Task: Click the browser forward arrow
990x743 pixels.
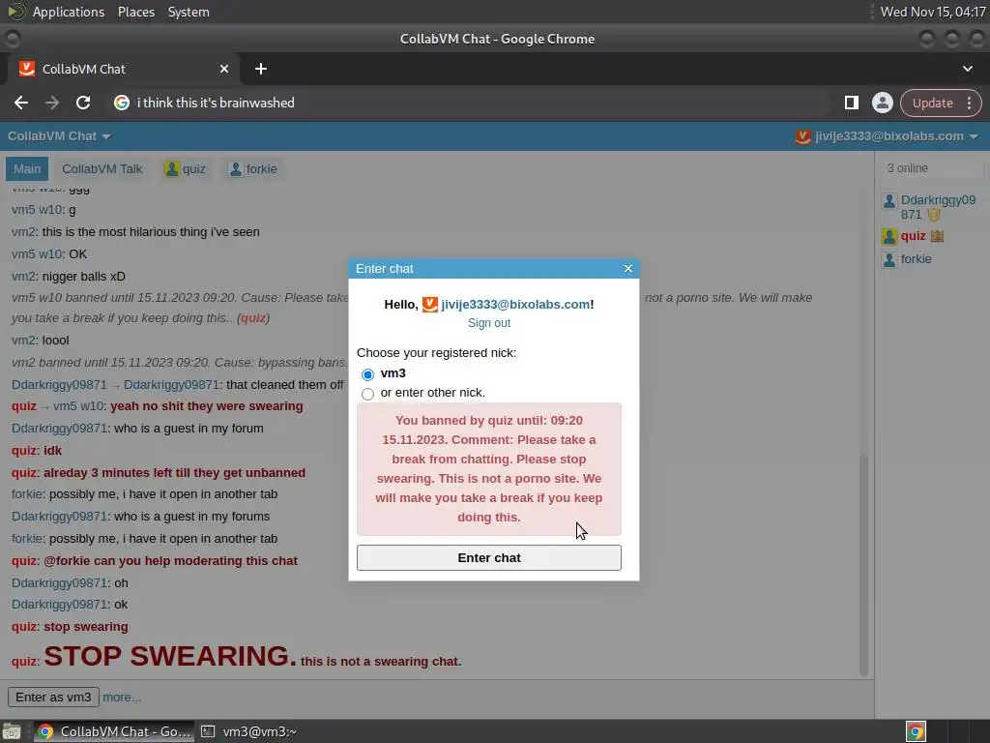Action: pos(52,103)
